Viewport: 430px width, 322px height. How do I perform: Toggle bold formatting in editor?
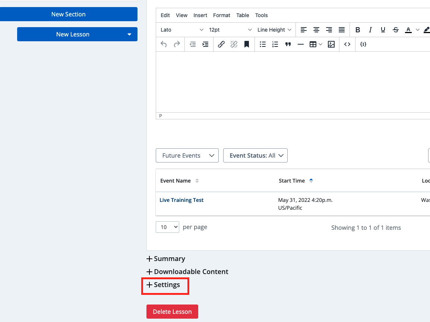pyautogui.click(x=358, y=30)
